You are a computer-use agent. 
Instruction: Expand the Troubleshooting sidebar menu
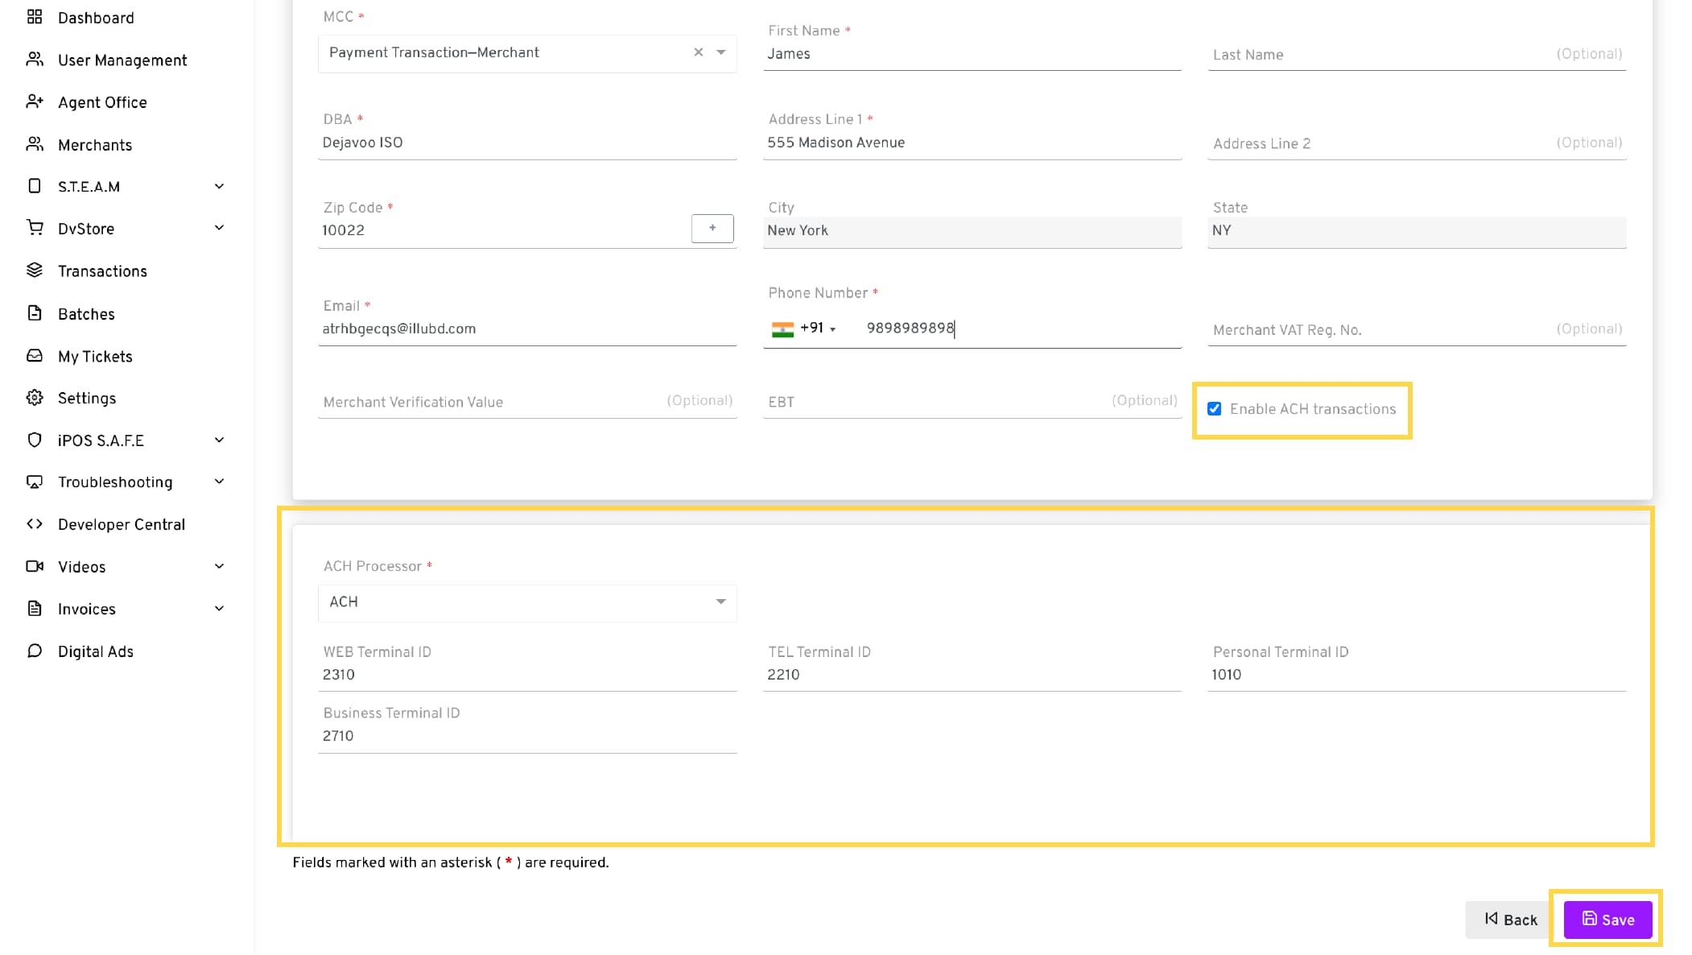(x=219, y=482)
